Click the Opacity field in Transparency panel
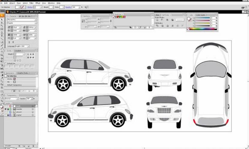This screenshot has width=249, height=149. tap(28, 99)
